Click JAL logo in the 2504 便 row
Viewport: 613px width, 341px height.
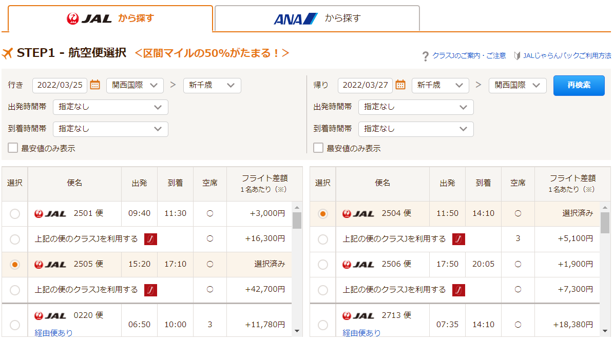tap(358, 214)
